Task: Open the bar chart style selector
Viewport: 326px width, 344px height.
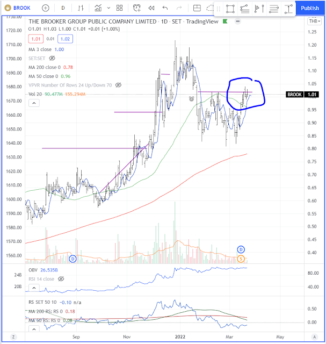Action: coord(81,8)
